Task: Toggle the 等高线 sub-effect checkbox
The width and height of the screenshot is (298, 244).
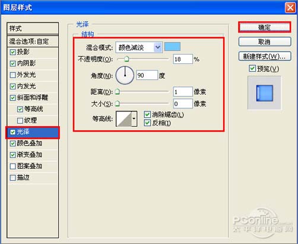Action: [x=20, y=109]
